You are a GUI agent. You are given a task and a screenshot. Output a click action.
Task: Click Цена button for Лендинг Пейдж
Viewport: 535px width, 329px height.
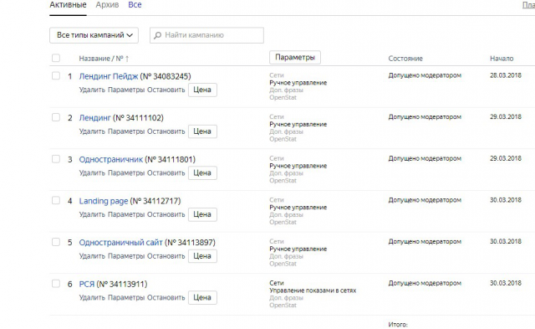click(x=202, y=90)
